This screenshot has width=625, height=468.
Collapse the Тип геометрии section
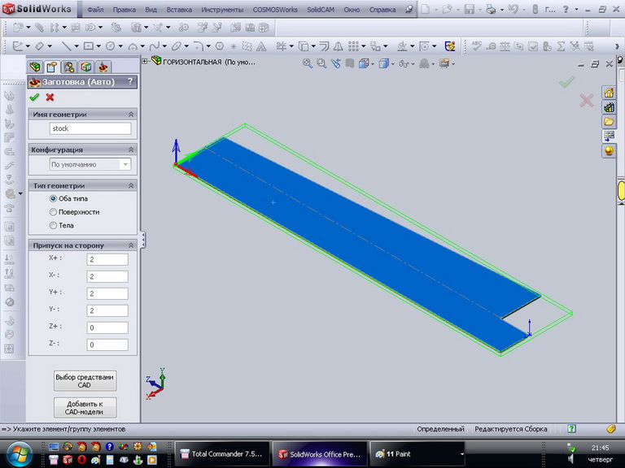pos(131,185)
